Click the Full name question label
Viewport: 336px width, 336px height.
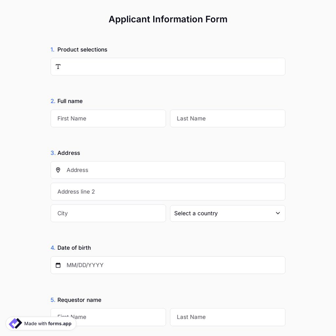coord(70,101)
